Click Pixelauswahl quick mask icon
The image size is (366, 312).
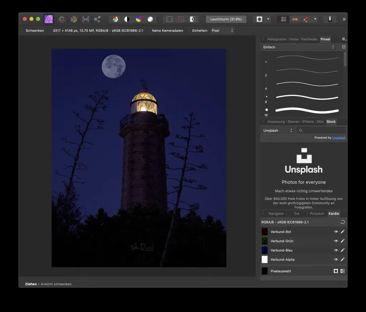point(336,271)
